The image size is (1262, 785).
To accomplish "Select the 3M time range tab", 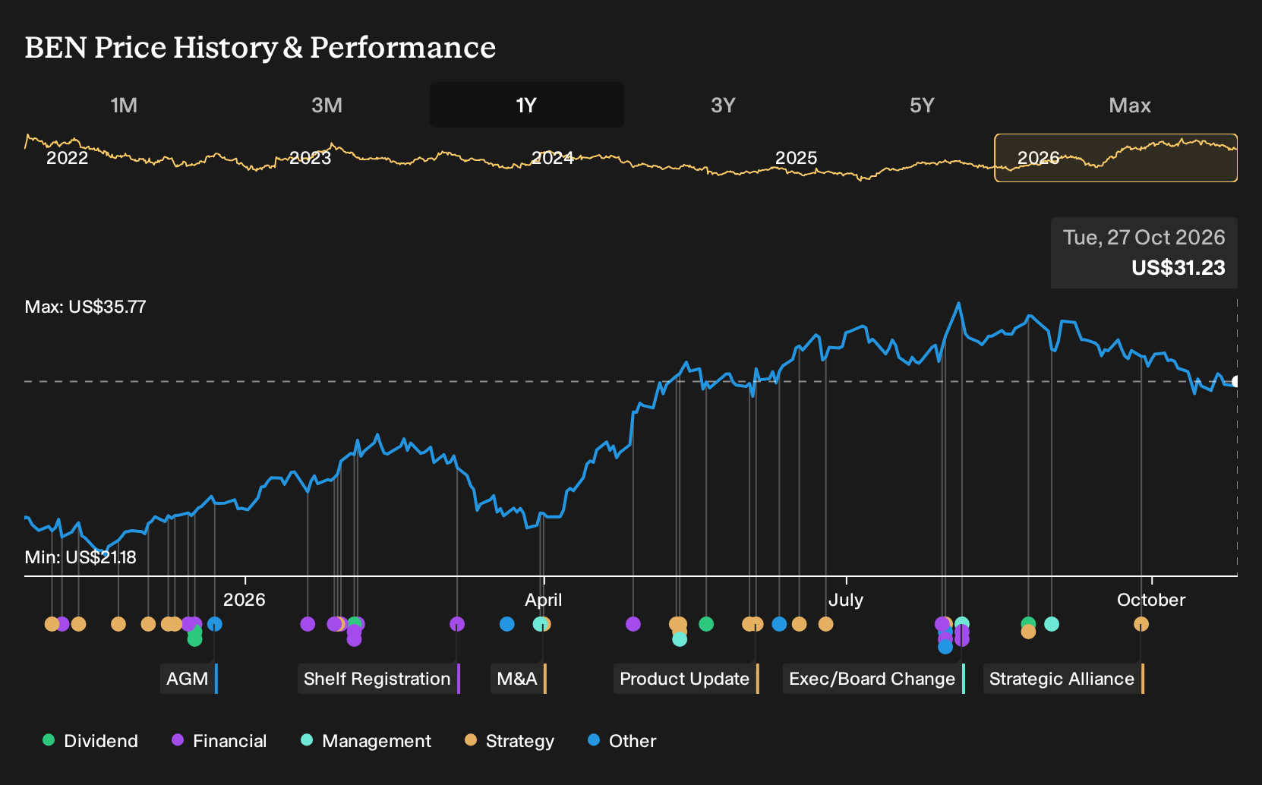I will 327,106.
